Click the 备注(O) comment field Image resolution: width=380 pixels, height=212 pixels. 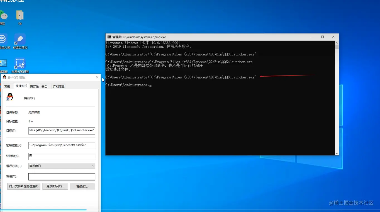62,177
